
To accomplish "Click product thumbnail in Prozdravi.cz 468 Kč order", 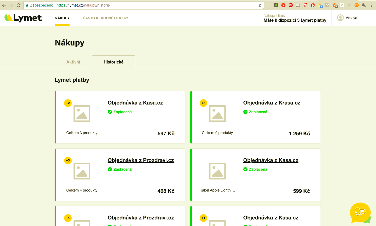I will 82,171.
